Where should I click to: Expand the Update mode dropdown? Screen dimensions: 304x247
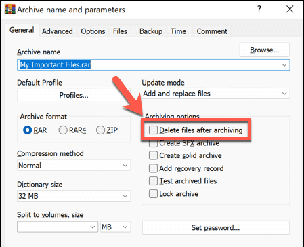pos(215,94)
